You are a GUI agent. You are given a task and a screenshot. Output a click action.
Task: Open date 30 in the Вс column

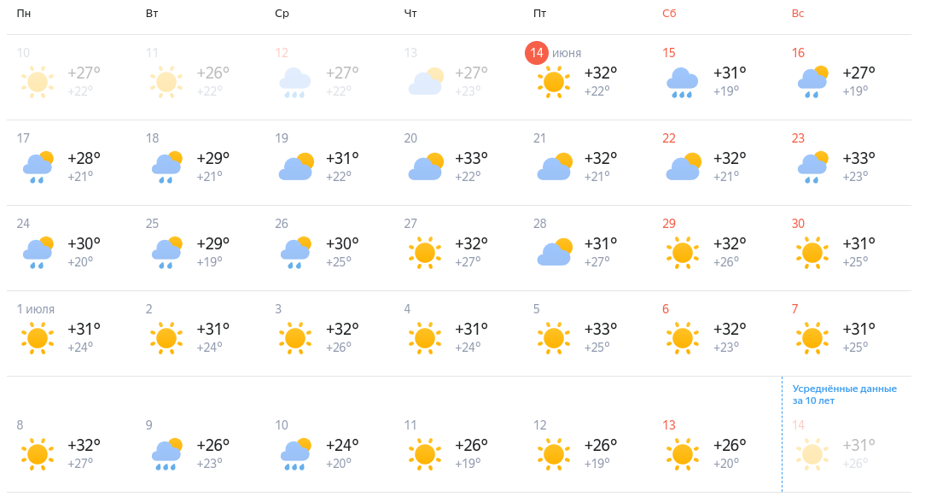pos(798,224)
